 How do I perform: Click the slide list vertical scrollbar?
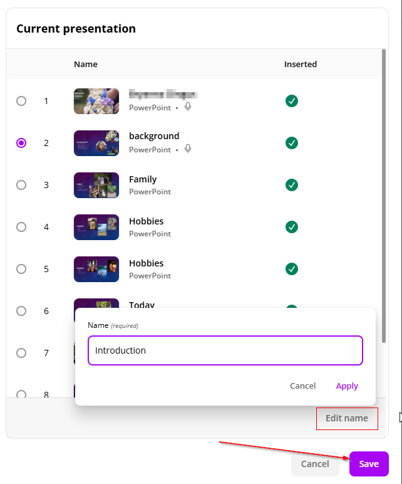(x=384, y=196)
